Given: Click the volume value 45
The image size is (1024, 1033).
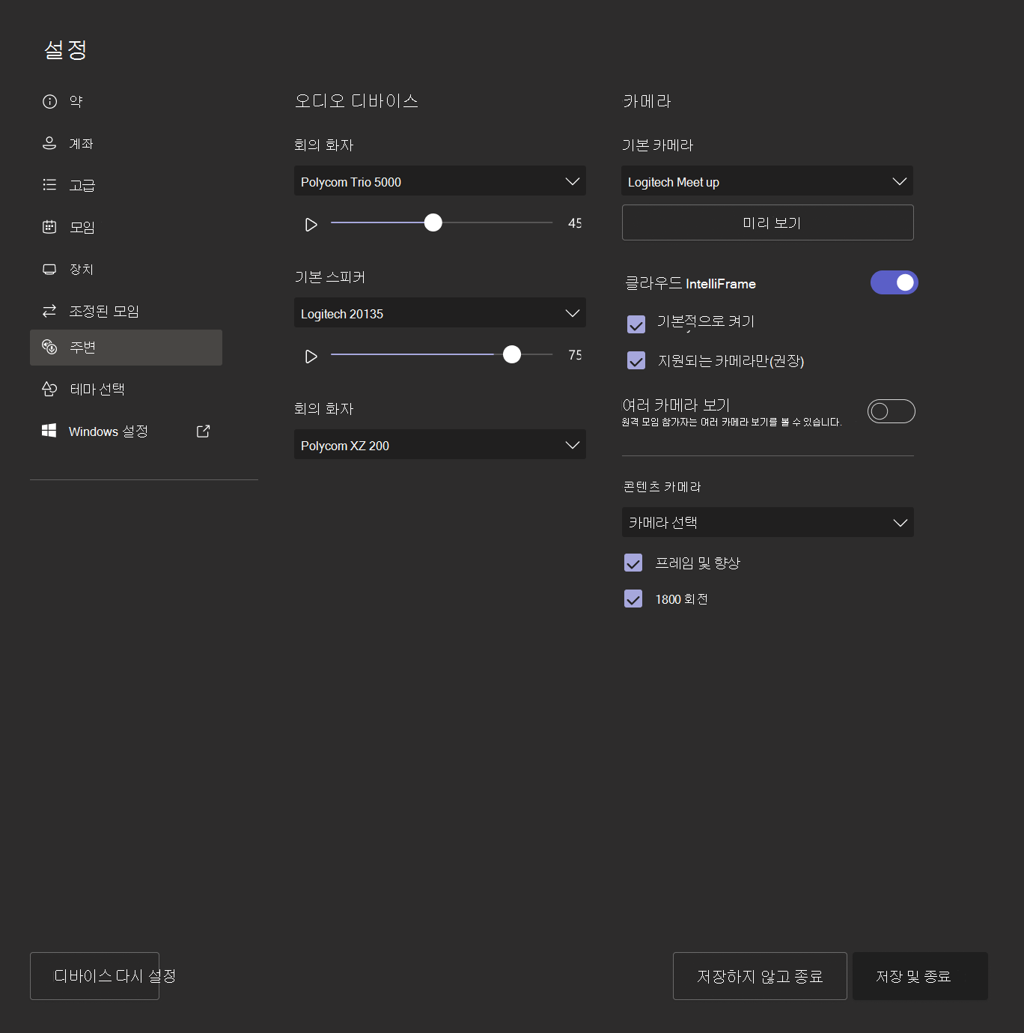Looking at the screenshot, I should (x=575, y=223).
